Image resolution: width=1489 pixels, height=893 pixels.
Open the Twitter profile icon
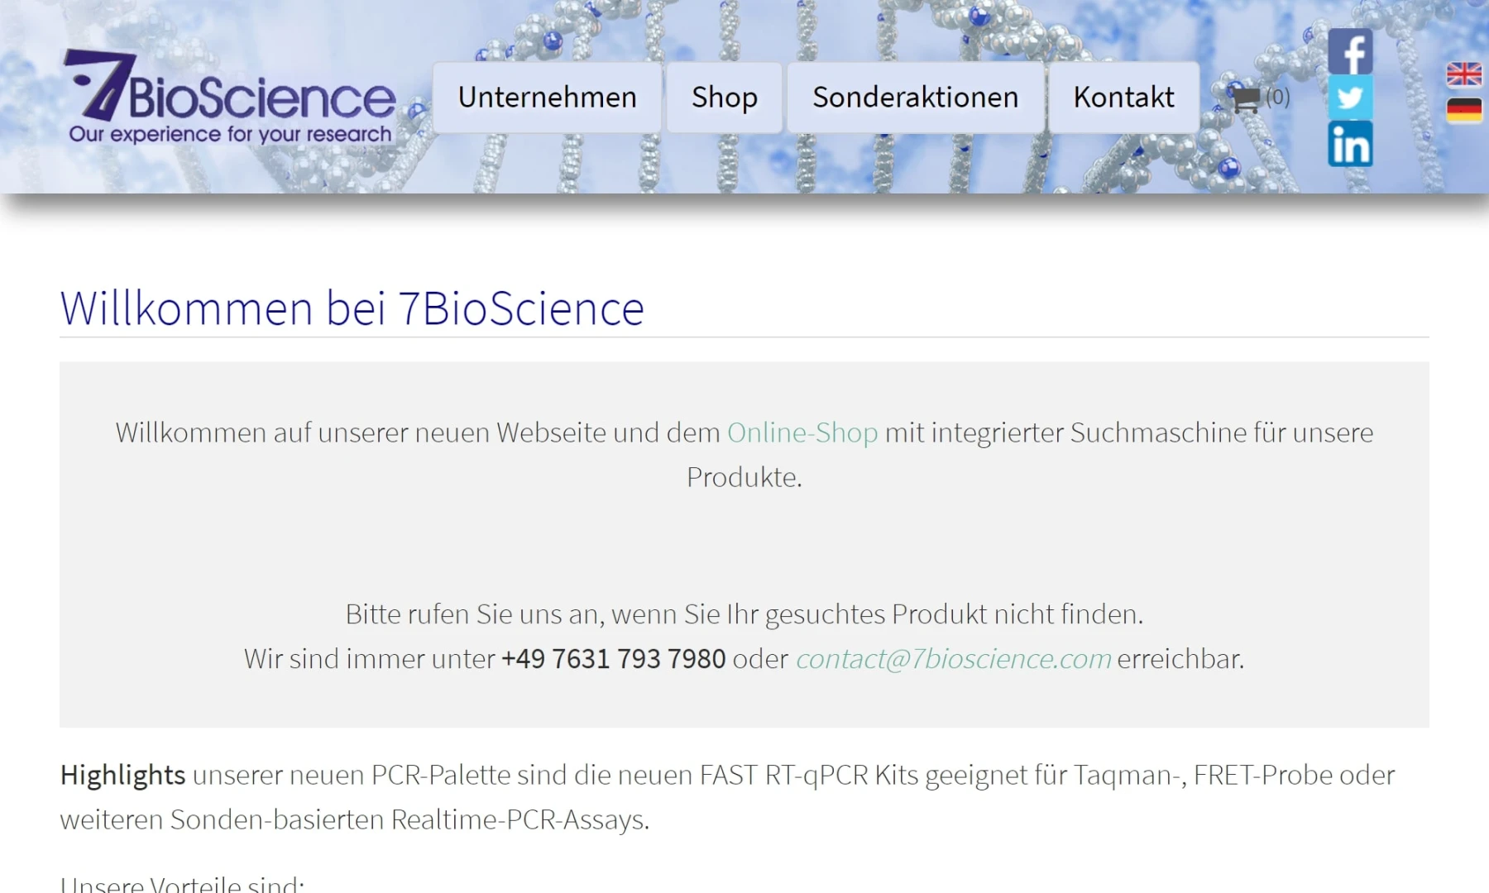click(1350, 98)
